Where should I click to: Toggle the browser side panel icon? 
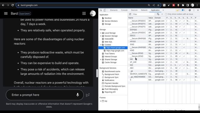point(187,5)
